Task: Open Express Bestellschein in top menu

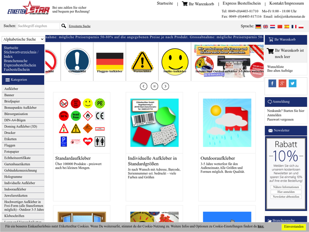Action: [x=241, y=4]
